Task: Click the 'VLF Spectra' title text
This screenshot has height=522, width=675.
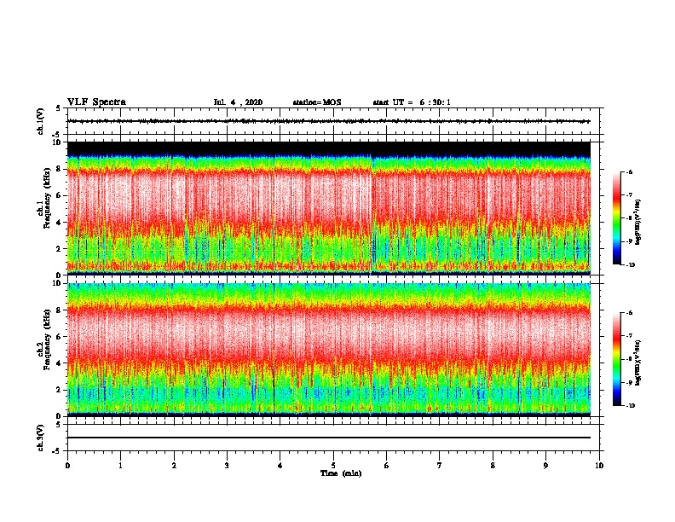Action: [x=96, y=102]
